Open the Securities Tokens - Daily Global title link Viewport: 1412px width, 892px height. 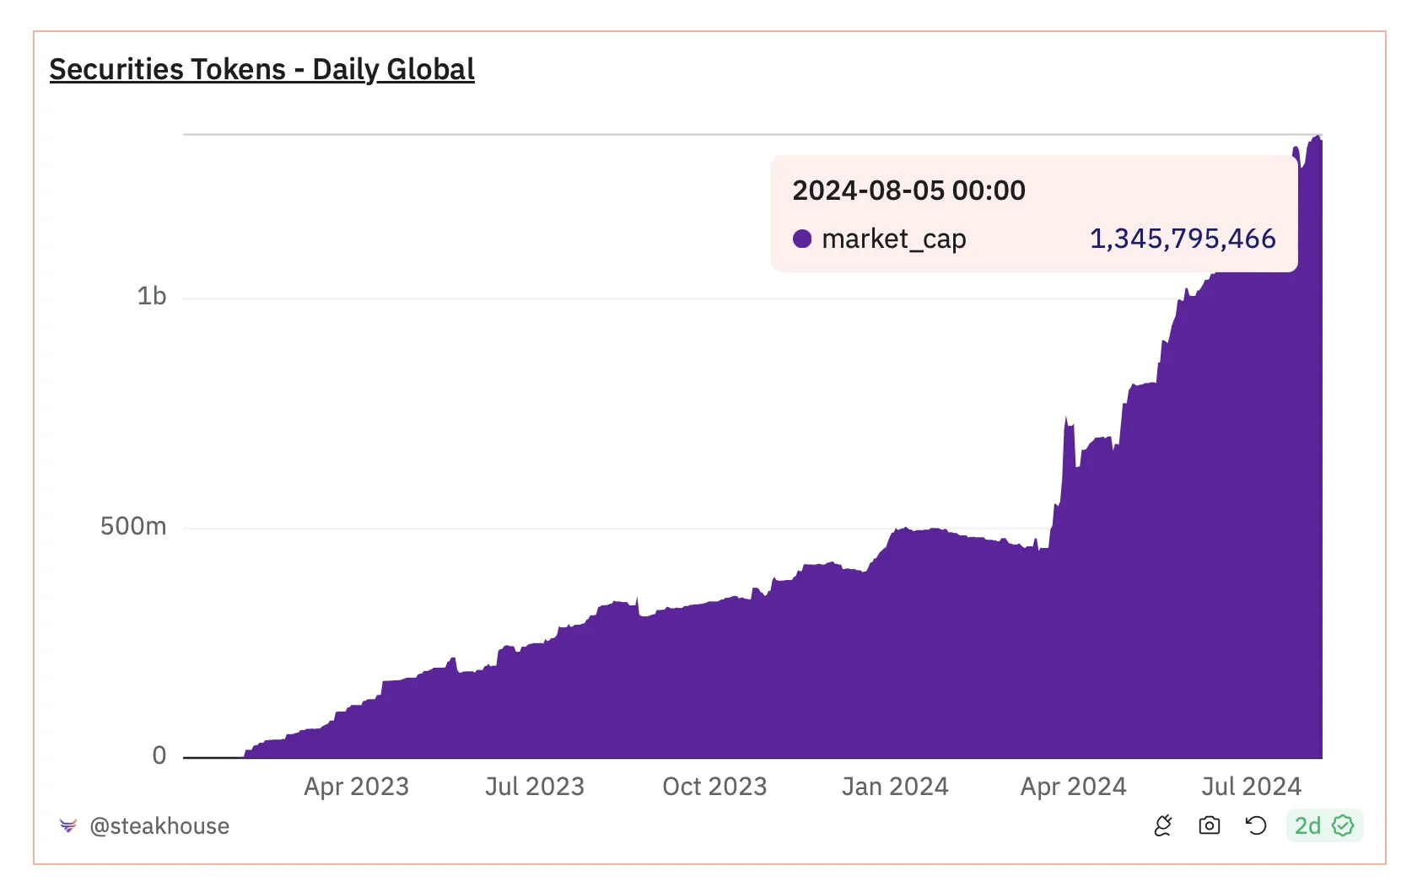point(262,69)
